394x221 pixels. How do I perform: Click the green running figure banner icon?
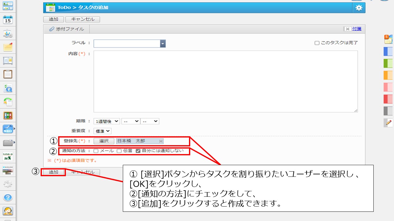pos(8,156)
